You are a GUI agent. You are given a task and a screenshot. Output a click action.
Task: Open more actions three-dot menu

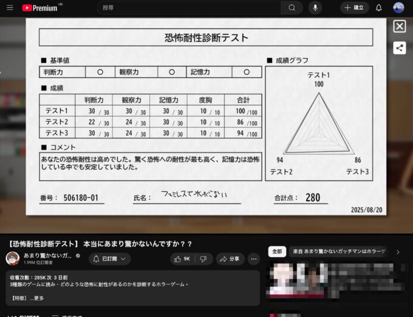click(x=254, y=259)
